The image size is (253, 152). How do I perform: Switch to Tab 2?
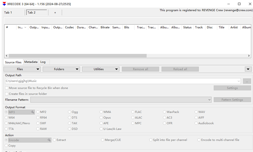pos(36,13)
